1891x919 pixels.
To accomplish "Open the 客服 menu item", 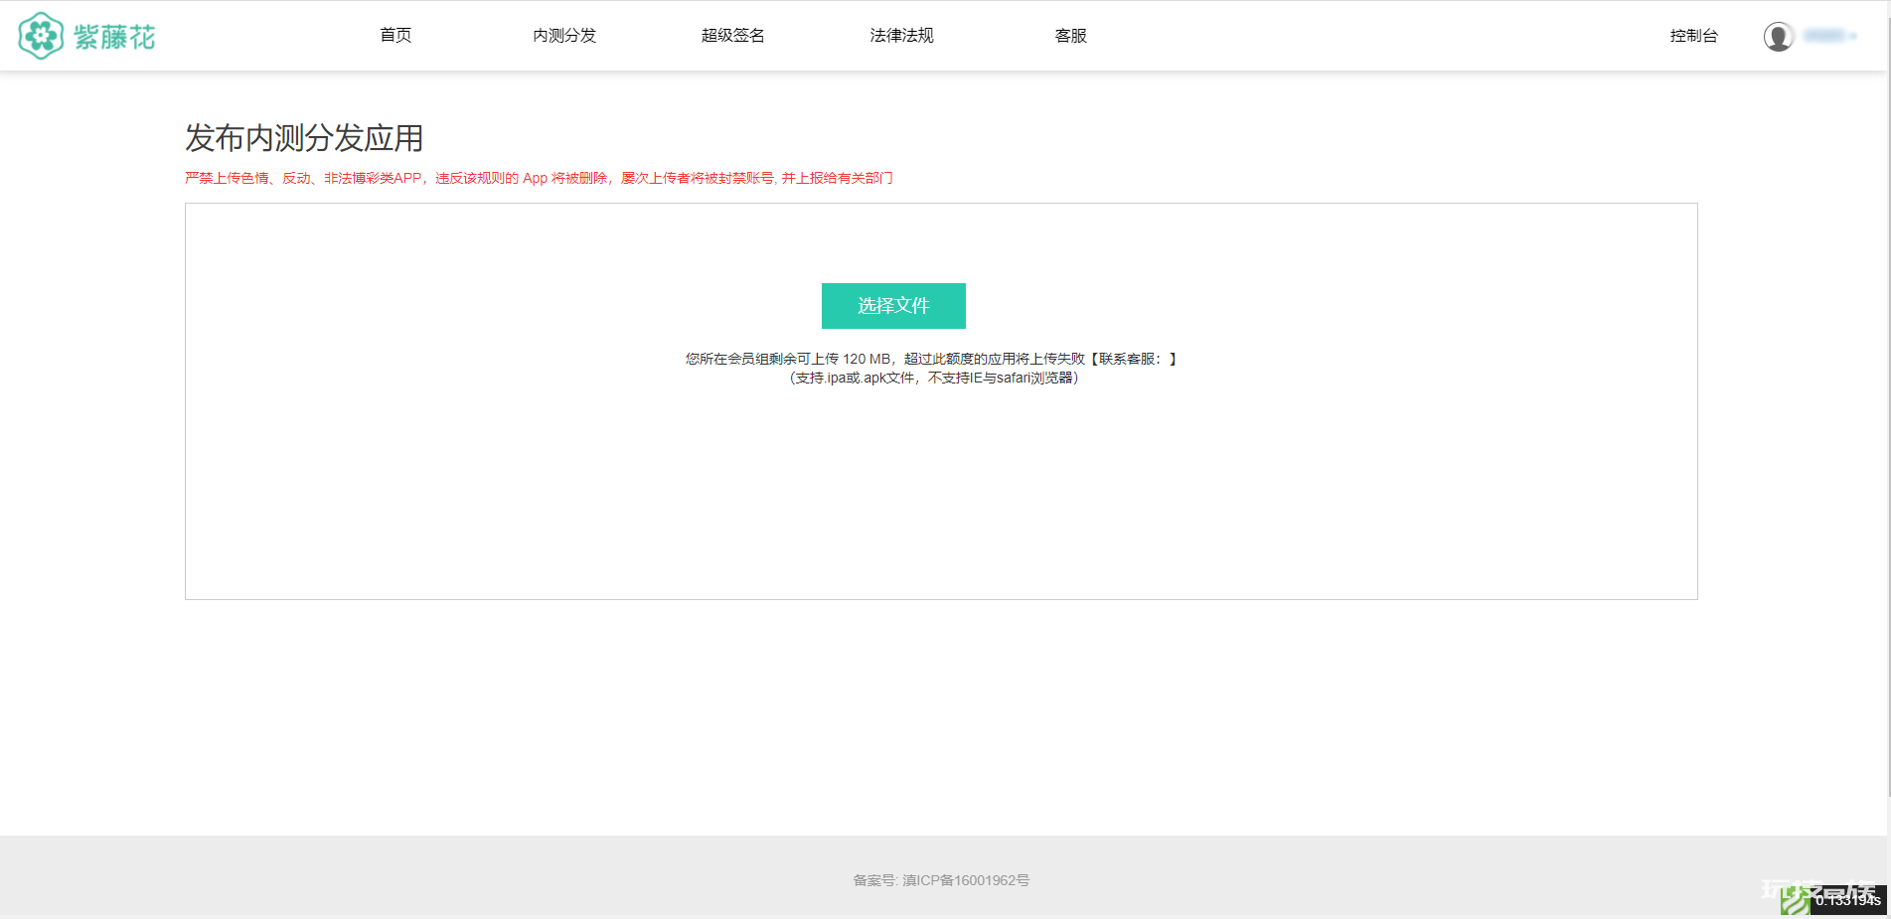I will pyautogui.click(x=1071, y=36).
